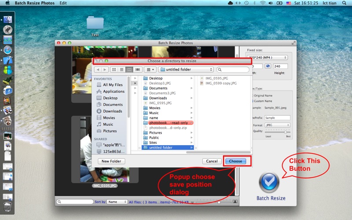Click the IMG_0105.JPG thumbnail

click(x=105, y=150)
